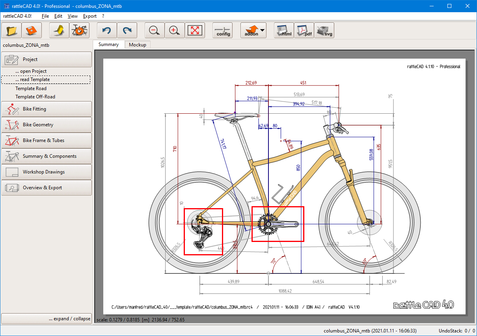Click the project timestamp in bottom status bar

370,331
